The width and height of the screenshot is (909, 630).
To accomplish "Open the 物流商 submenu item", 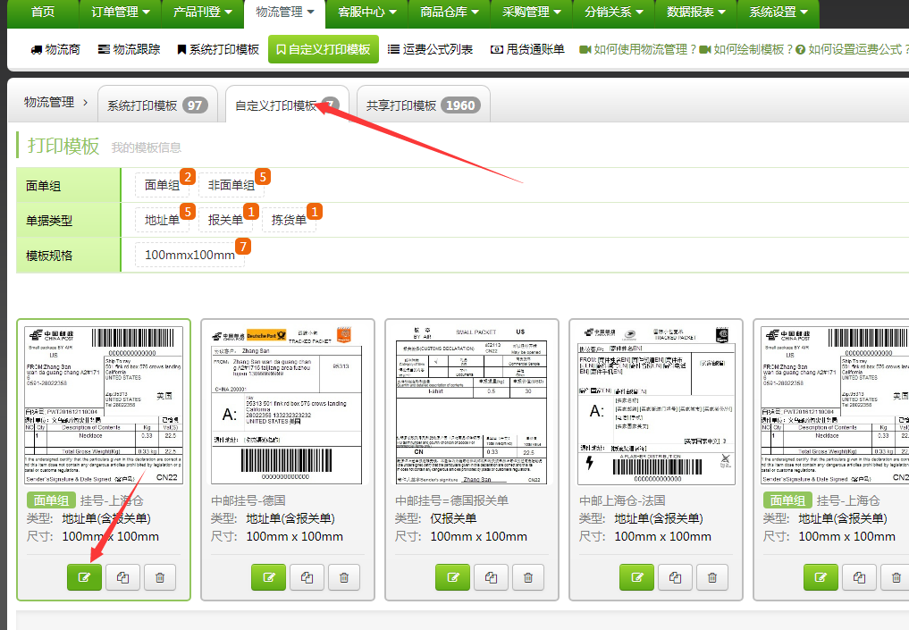I will click(55, 50).
